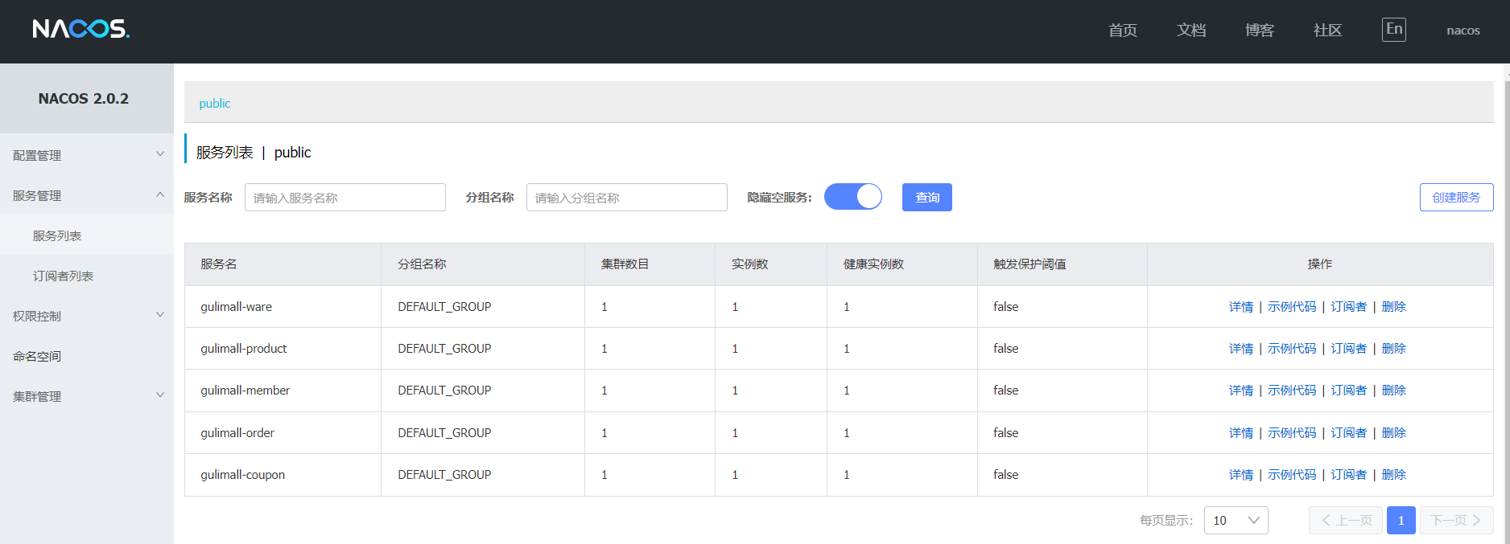Open the page size dropdown showing 10
The image size is (1510, 544).
click(1236, 521)
